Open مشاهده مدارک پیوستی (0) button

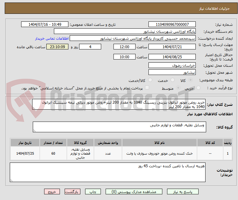tap(134, 192)
